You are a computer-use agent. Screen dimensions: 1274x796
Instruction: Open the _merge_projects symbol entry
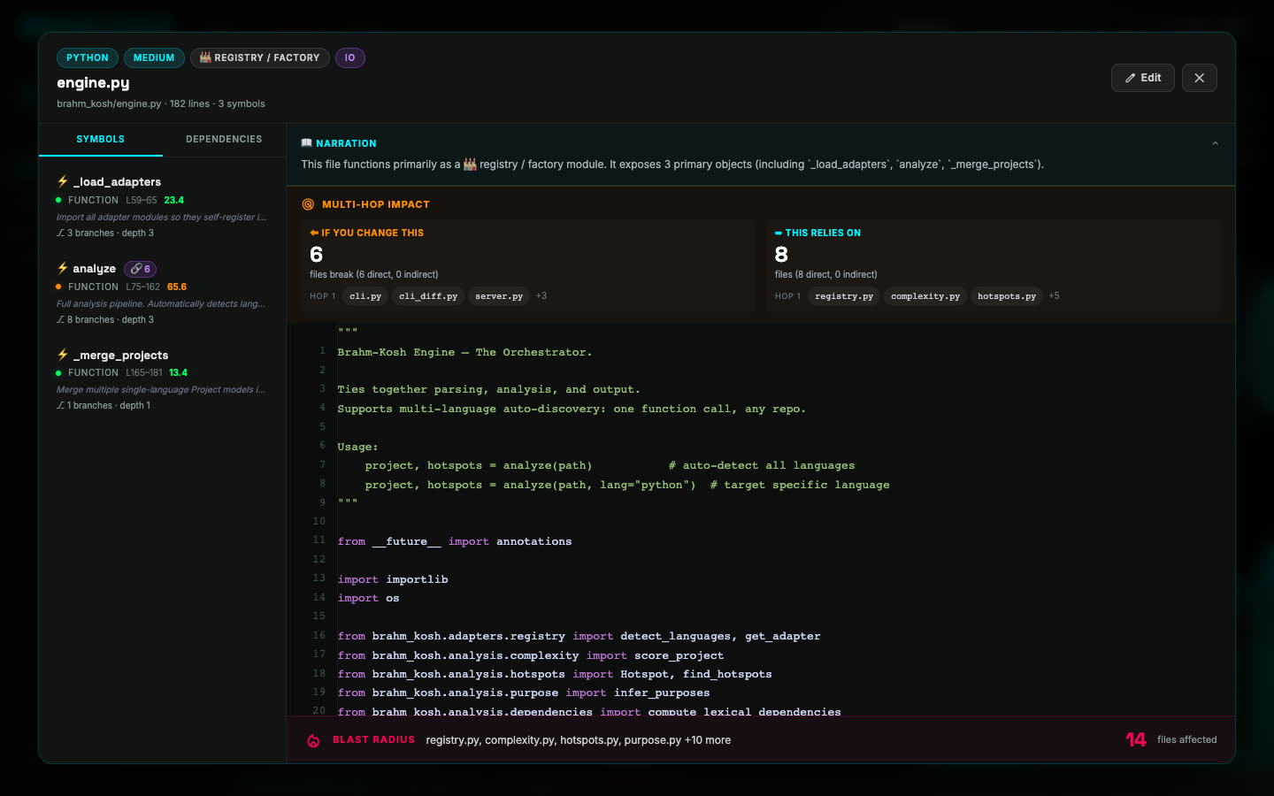coord(162,379)
